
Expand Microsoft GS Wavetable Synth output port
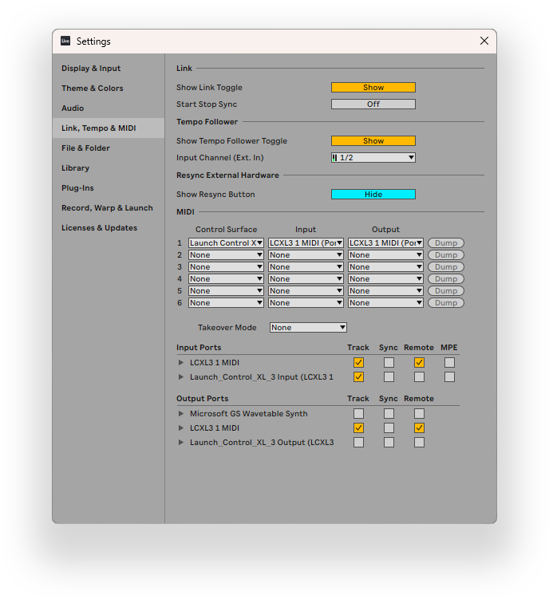click(x=181, y=414)
